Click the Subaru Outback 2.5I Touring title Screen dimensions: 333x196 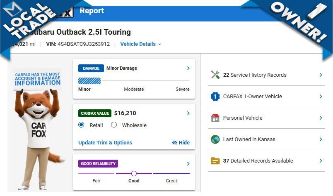click(x=80, y=32)
